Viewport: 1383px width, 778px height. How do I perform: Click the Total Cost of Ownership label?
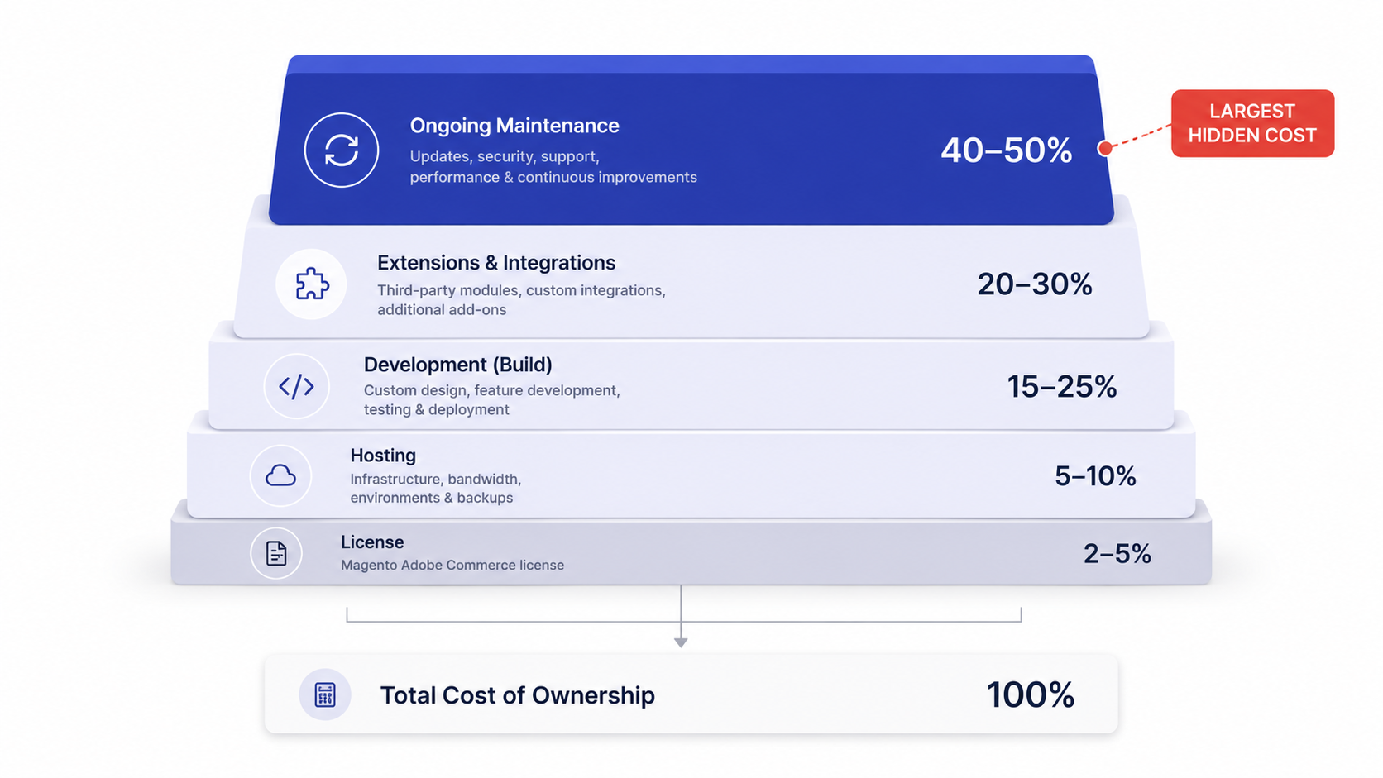tap(517, 695)
